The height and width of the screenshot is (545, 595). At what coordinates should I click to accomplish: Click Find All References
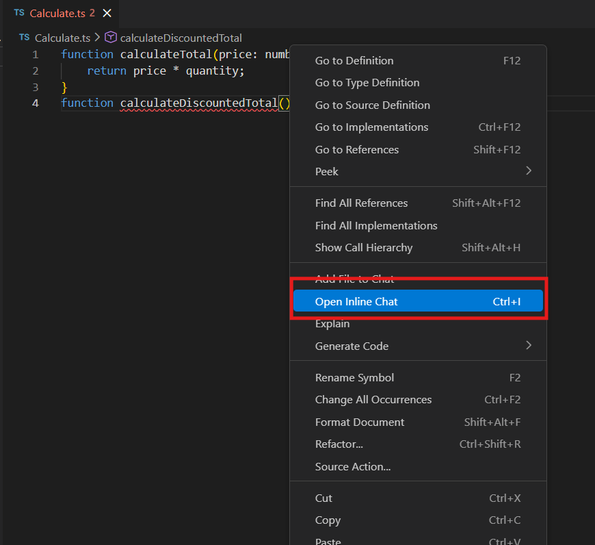pos(361,203)
